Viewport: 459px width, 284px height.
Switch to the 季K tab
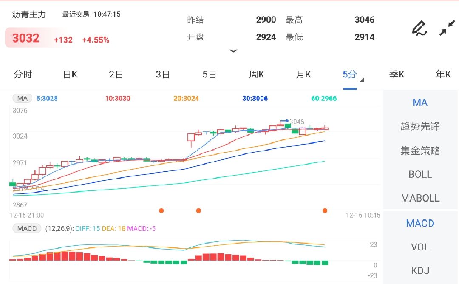pos(397,74)
